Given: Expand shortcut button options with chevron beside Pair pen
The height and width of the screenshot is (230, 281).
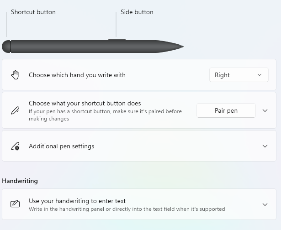Looking at the screenshot, I should click(265, 110).
